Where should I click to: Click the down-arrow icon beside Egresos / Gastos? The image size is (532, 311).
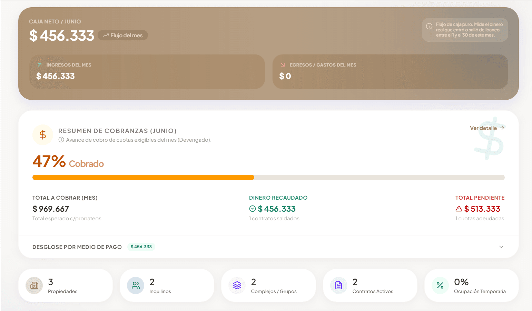283,65
